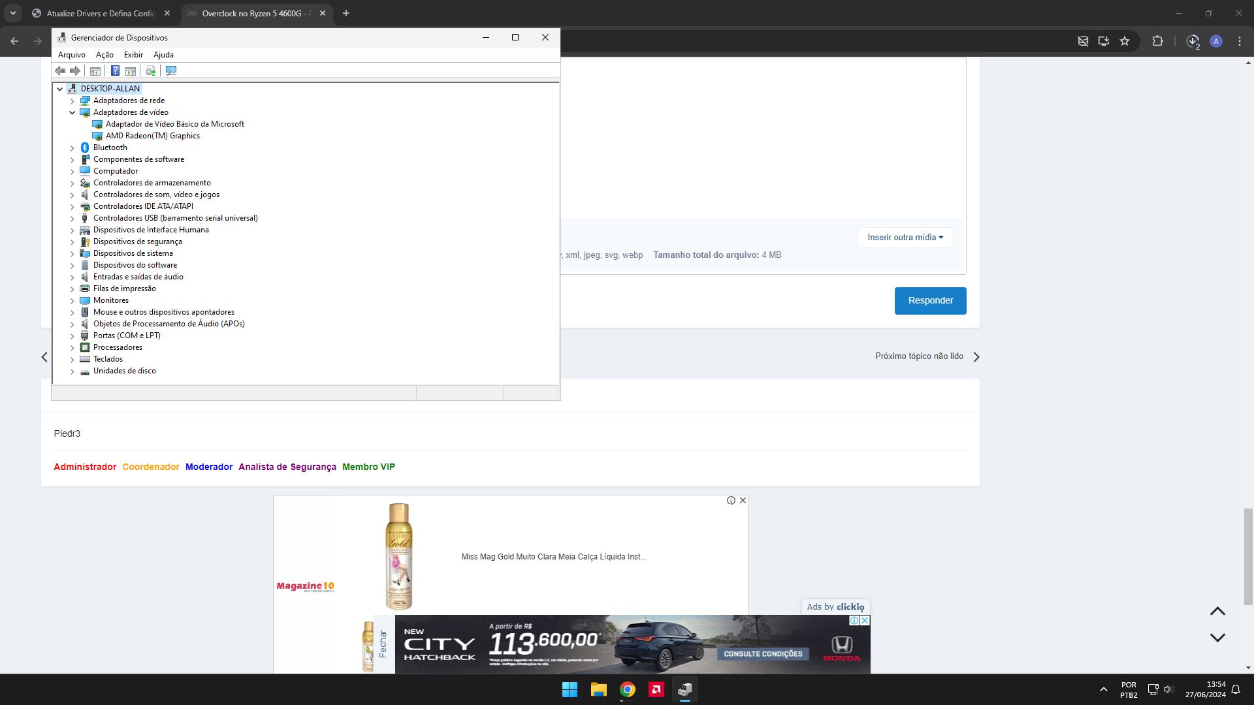Open Chrome downloads icon

(x=1193, y=41)
